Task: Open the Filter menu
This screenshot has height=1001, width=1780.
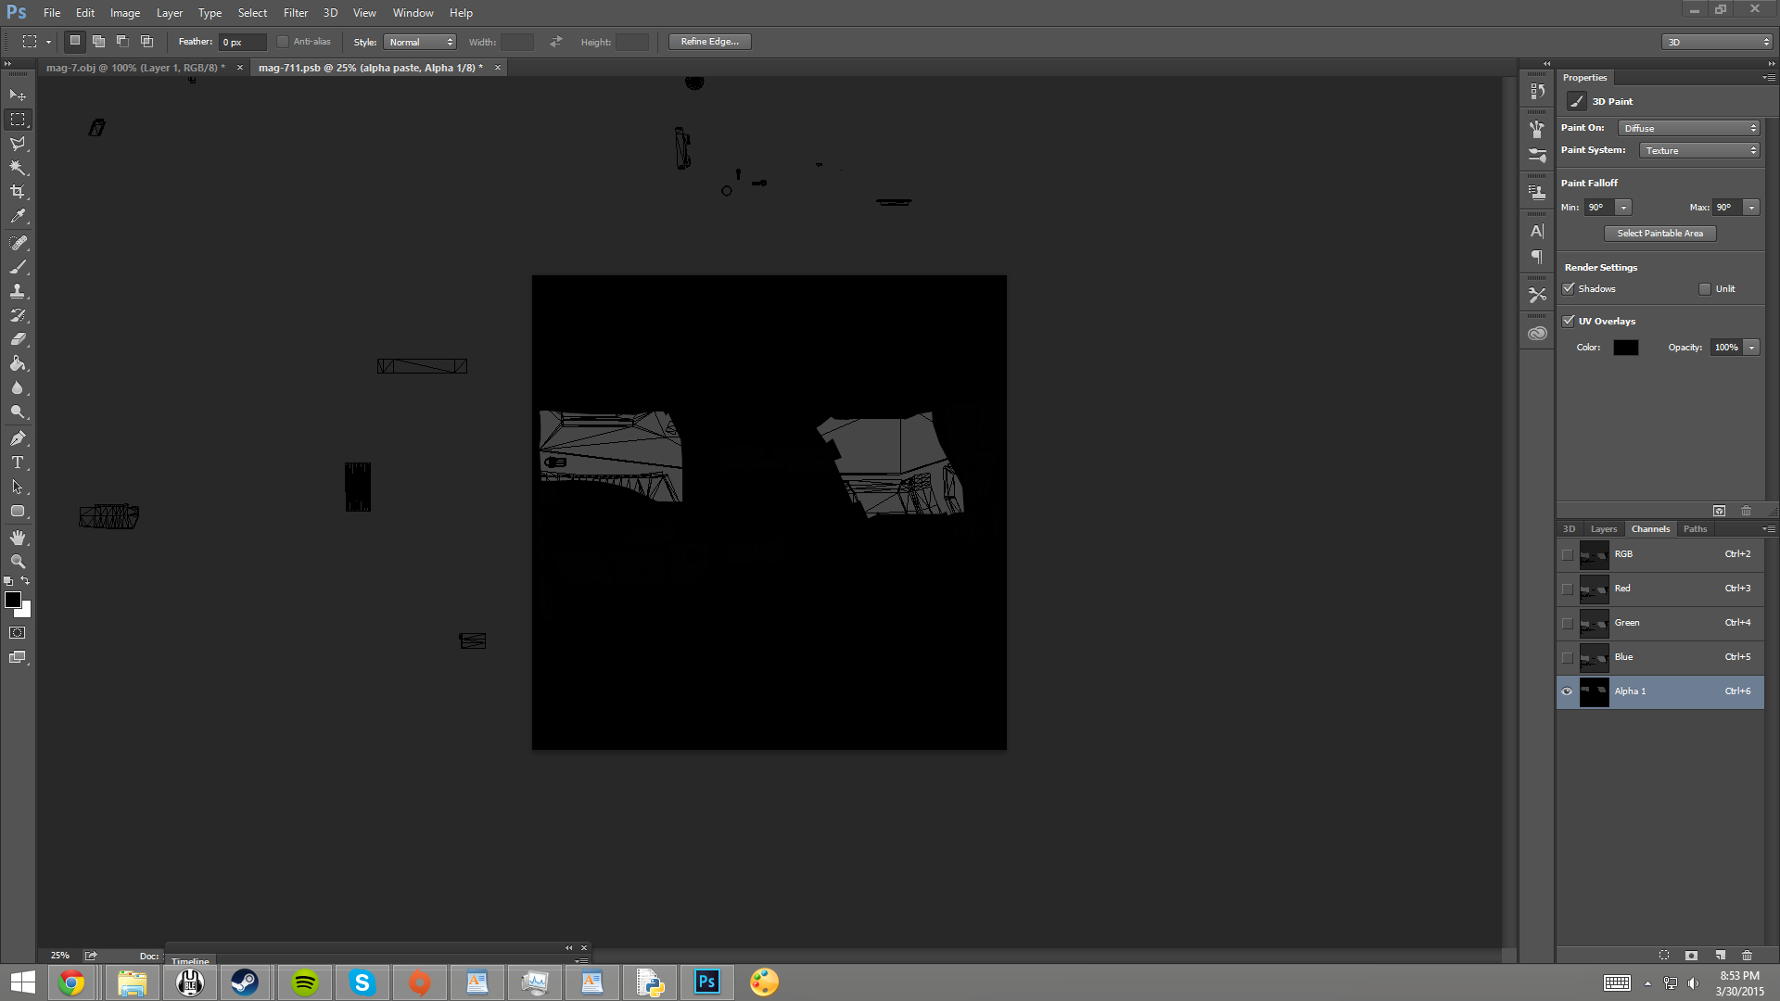Action: click(295, 13)
